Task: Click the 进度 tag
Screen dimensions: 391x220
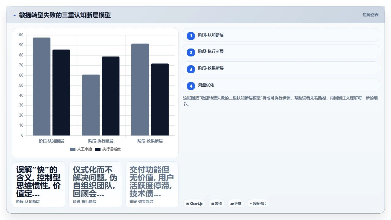Action: pos(236,204)
